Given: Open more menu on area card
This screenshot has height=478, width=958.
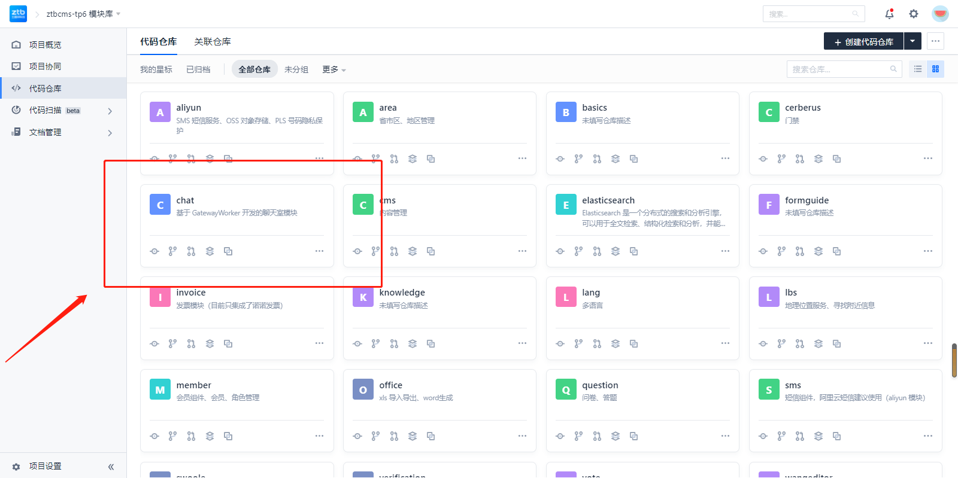Looking at the screenshot, I should point(522,159).
